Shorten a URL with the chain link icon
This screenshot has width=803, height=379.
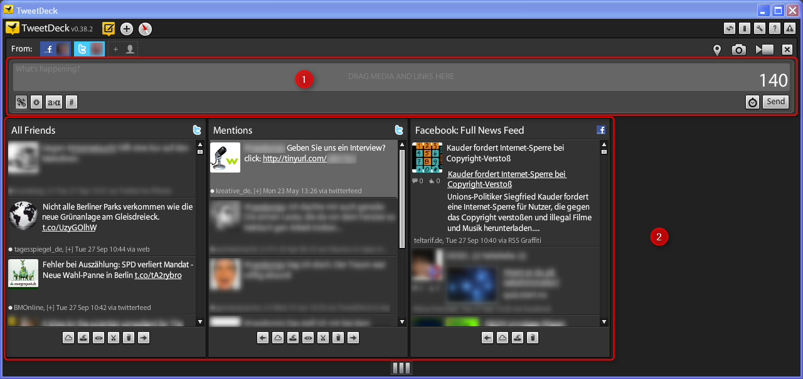[21, 102]
